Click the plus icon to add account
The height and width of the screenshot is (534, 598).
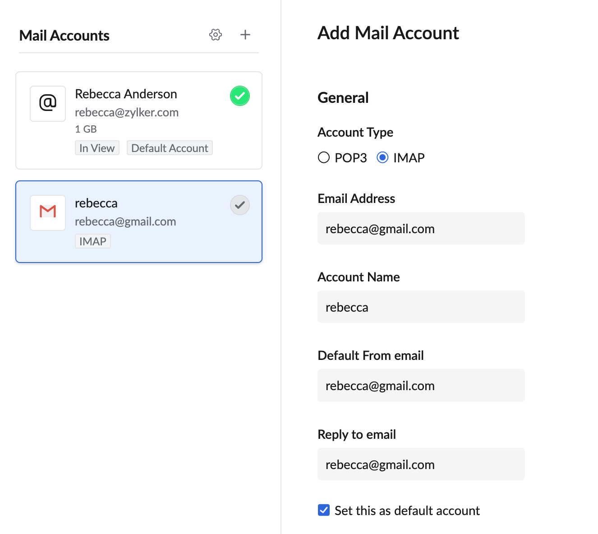245,35
